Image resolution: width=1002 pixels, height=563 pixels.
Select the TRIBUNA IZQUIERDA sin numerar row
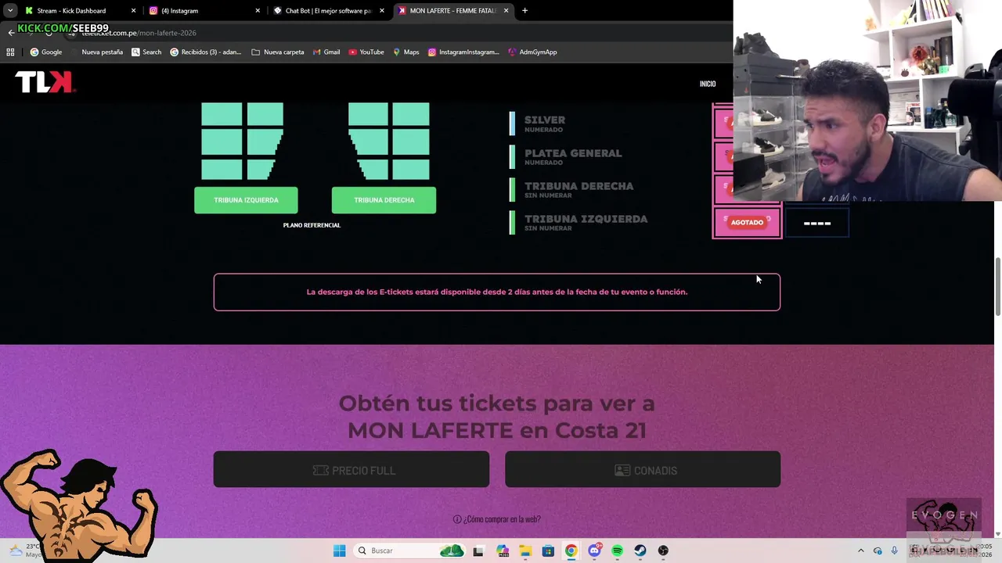pyautogui.click(x=586, y=222)
